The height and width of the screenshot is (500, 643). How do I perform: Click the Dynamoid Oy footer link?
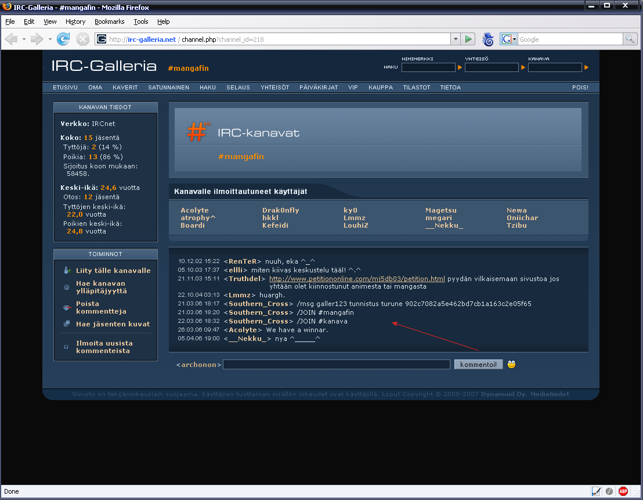pyautogui.click(x=503, y=394)
